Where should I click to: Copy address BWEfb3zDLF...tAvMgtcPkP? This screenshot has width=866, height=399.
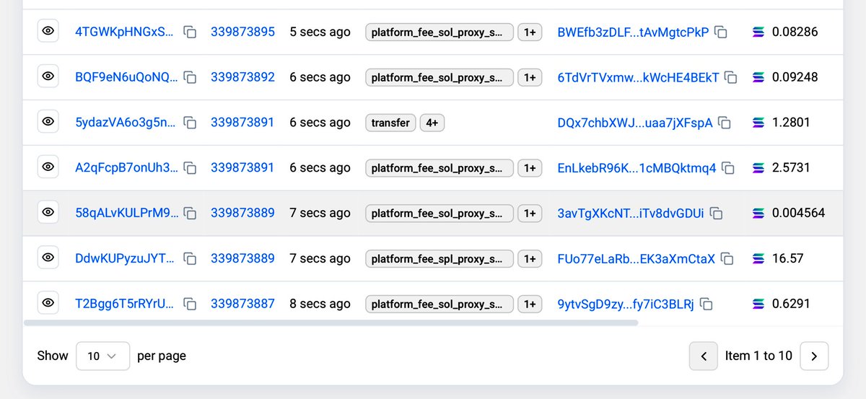click(x=720, y=32)
